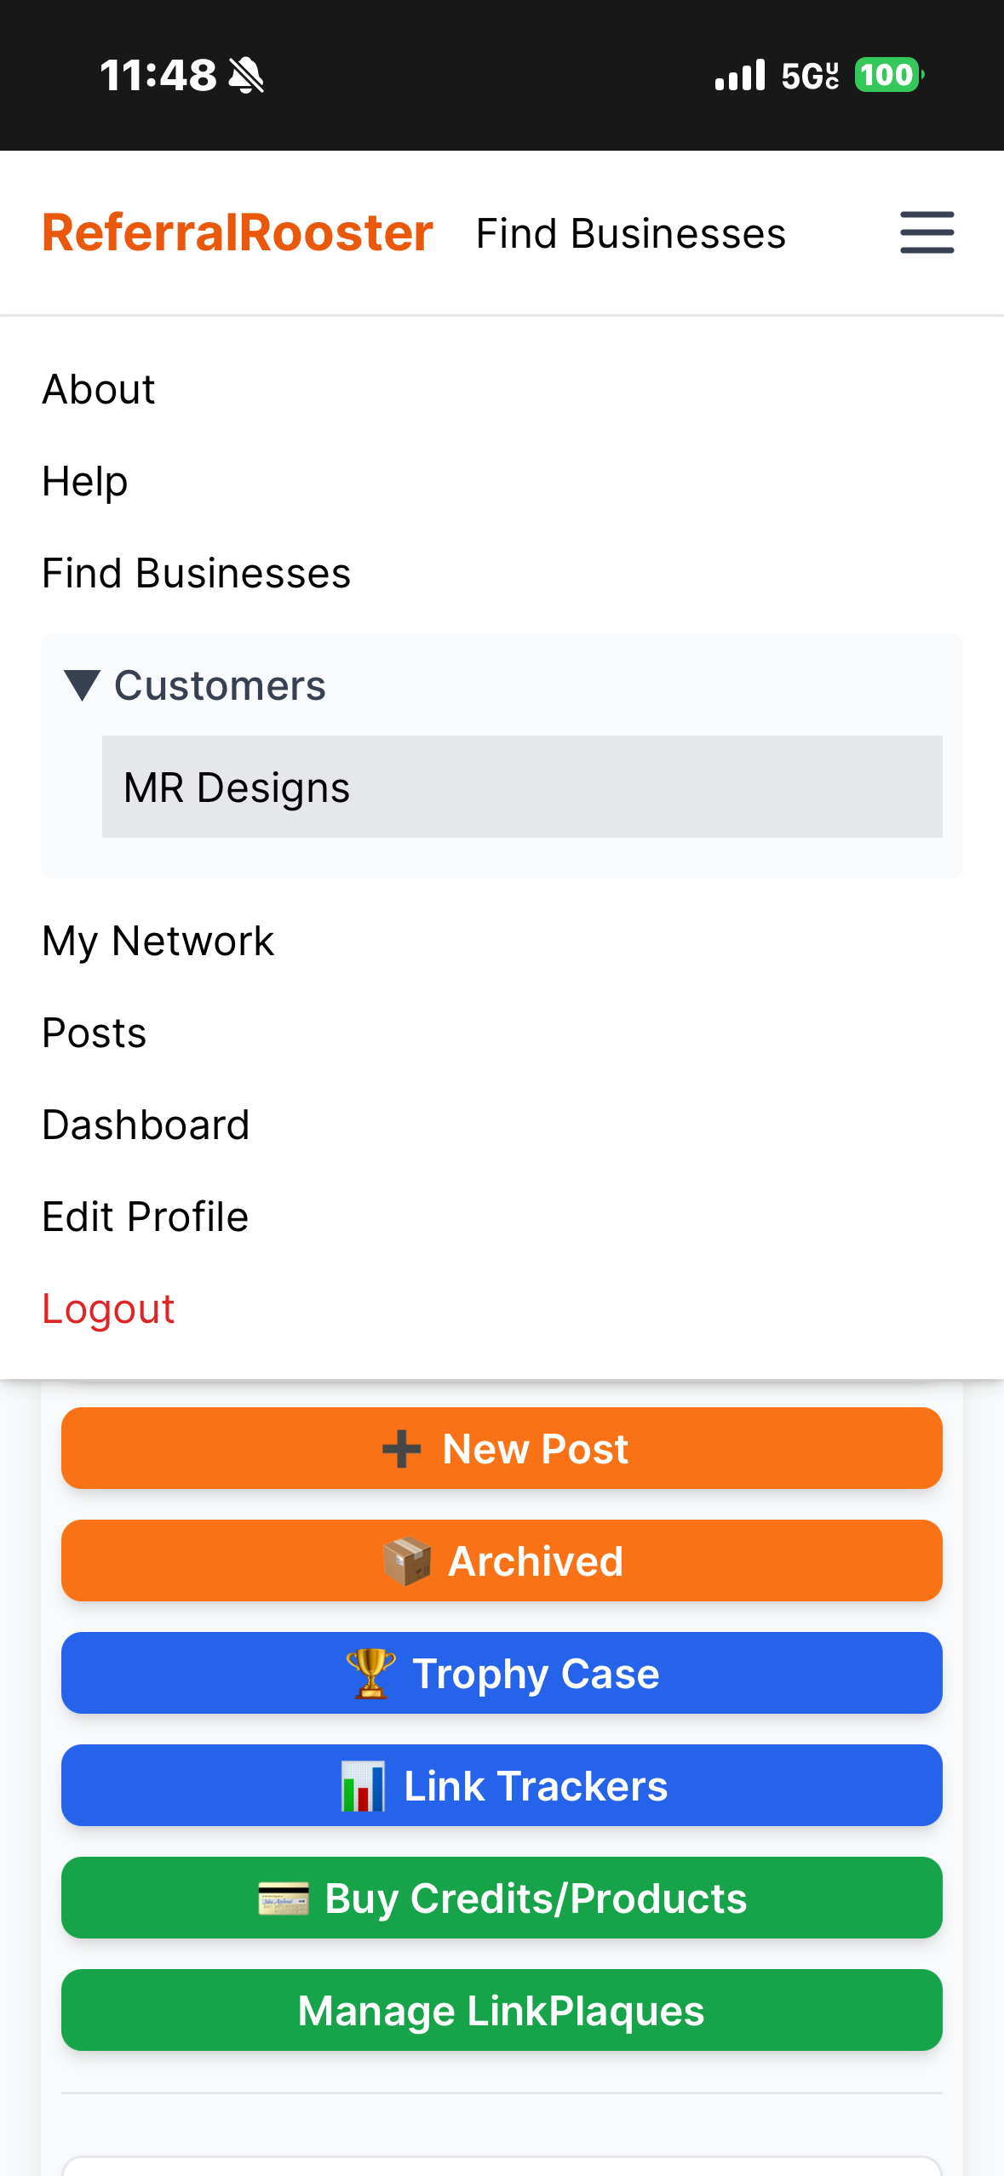
Task: Close the hamburger menu icon
Action: click(927, 232)
